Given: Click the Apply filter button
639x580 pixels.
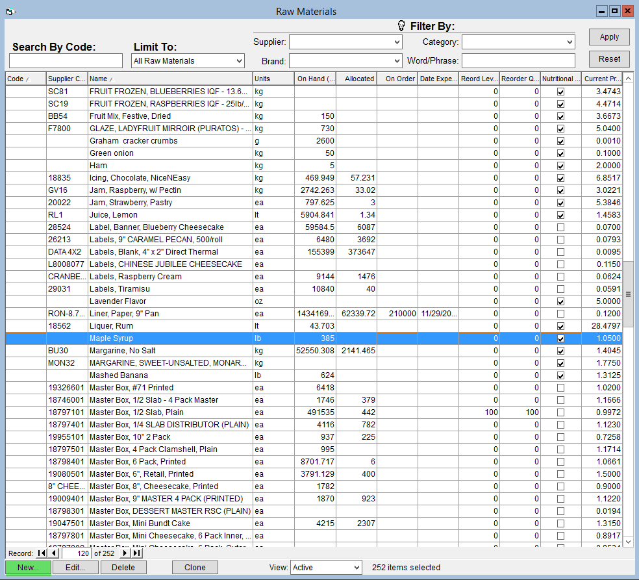Looking at the screenshot, I should click(609, 37).
